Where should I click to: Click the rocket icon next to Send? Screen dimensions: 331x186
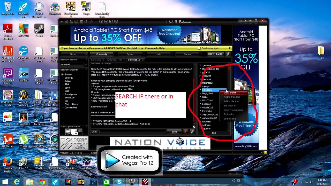coord(186,131)
